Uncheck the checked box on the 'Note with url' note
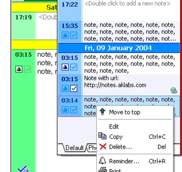Viewport: 182px width, 172px height. click(x=74, y=88)
